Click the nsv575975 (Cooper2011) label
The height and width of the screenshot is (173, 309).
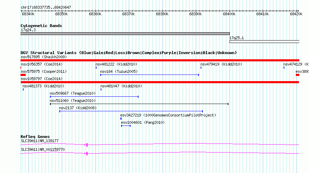(x=44, y=71)
